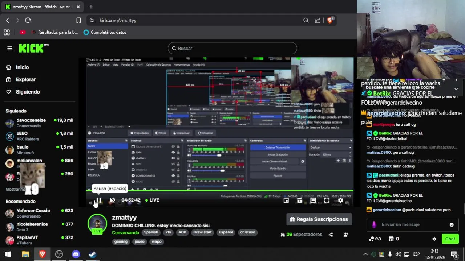
Task: Focus the Buscar search box
Action: pyautogui.click(x=232, y=48)
